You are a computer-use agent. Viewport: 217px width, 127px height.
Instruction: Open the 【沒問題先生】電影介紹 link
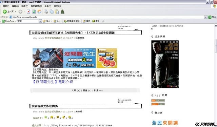[53, 82]
